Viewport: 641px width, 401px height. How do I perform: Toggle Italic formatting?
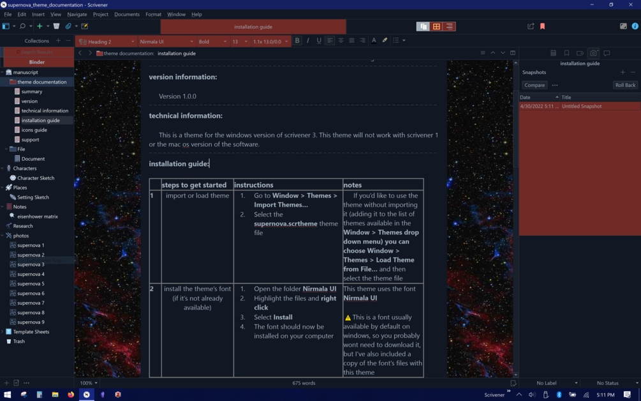coord(308,40)
